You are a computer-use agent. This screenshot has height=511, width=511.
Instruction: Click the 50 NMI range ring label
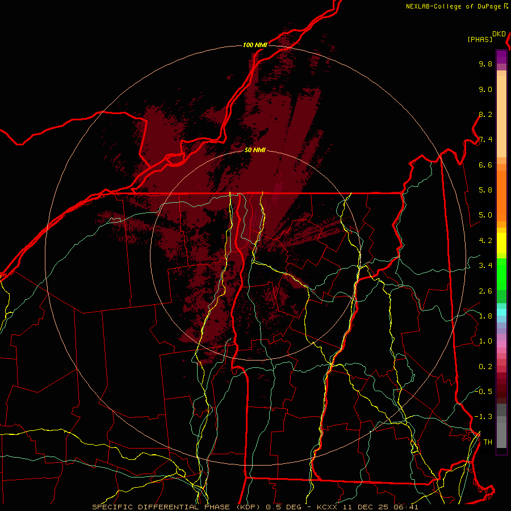pos(255,150)
